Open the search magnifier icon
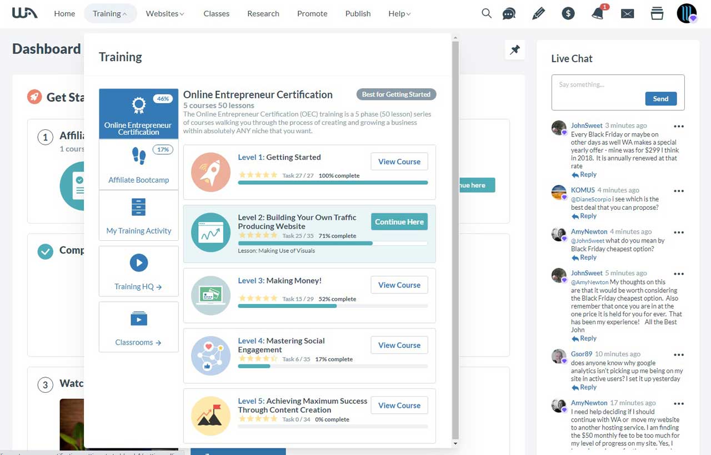Screen dimensions: 711x455 click(487, 13)
